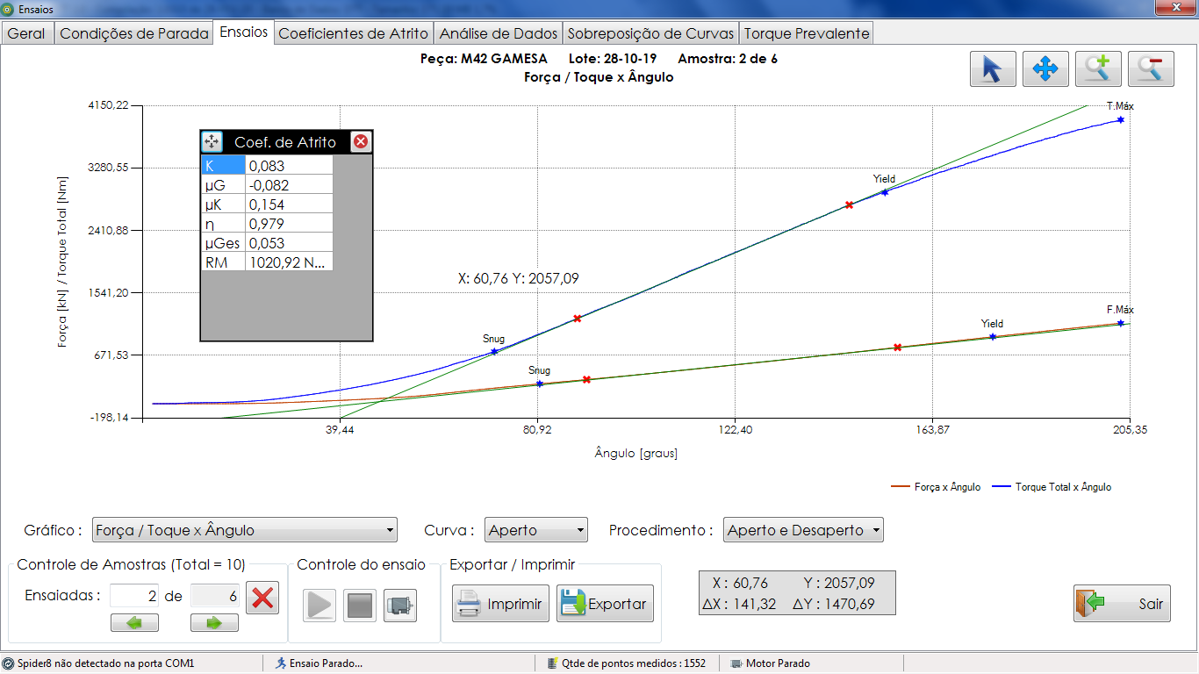Screen dimensions: 1199x674
Task: Export data with Exportar button
Action: tap(606, 604)
